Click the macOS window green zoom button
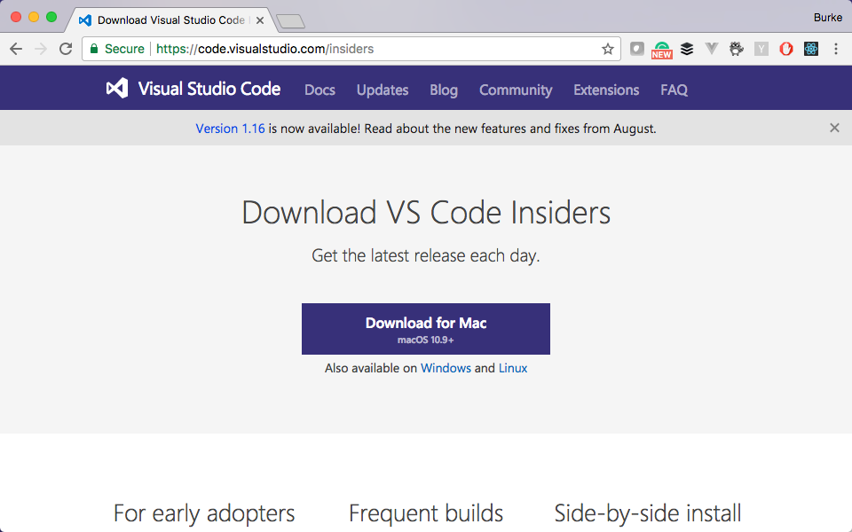Image resolution: width=852 pixels, height=532 pixels. [x=51, y=18]
